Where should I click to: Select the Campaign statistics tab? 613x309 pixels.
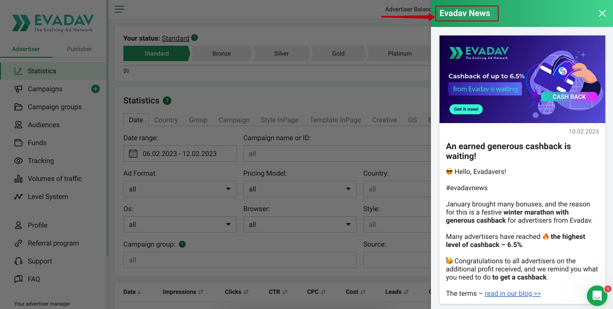tap(234, 120)
